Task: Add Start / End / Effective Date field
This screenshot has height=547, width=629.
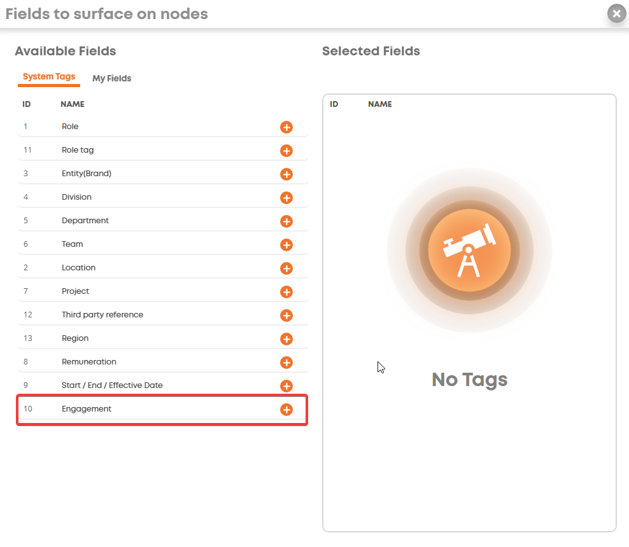Action: tap(286, 386)
